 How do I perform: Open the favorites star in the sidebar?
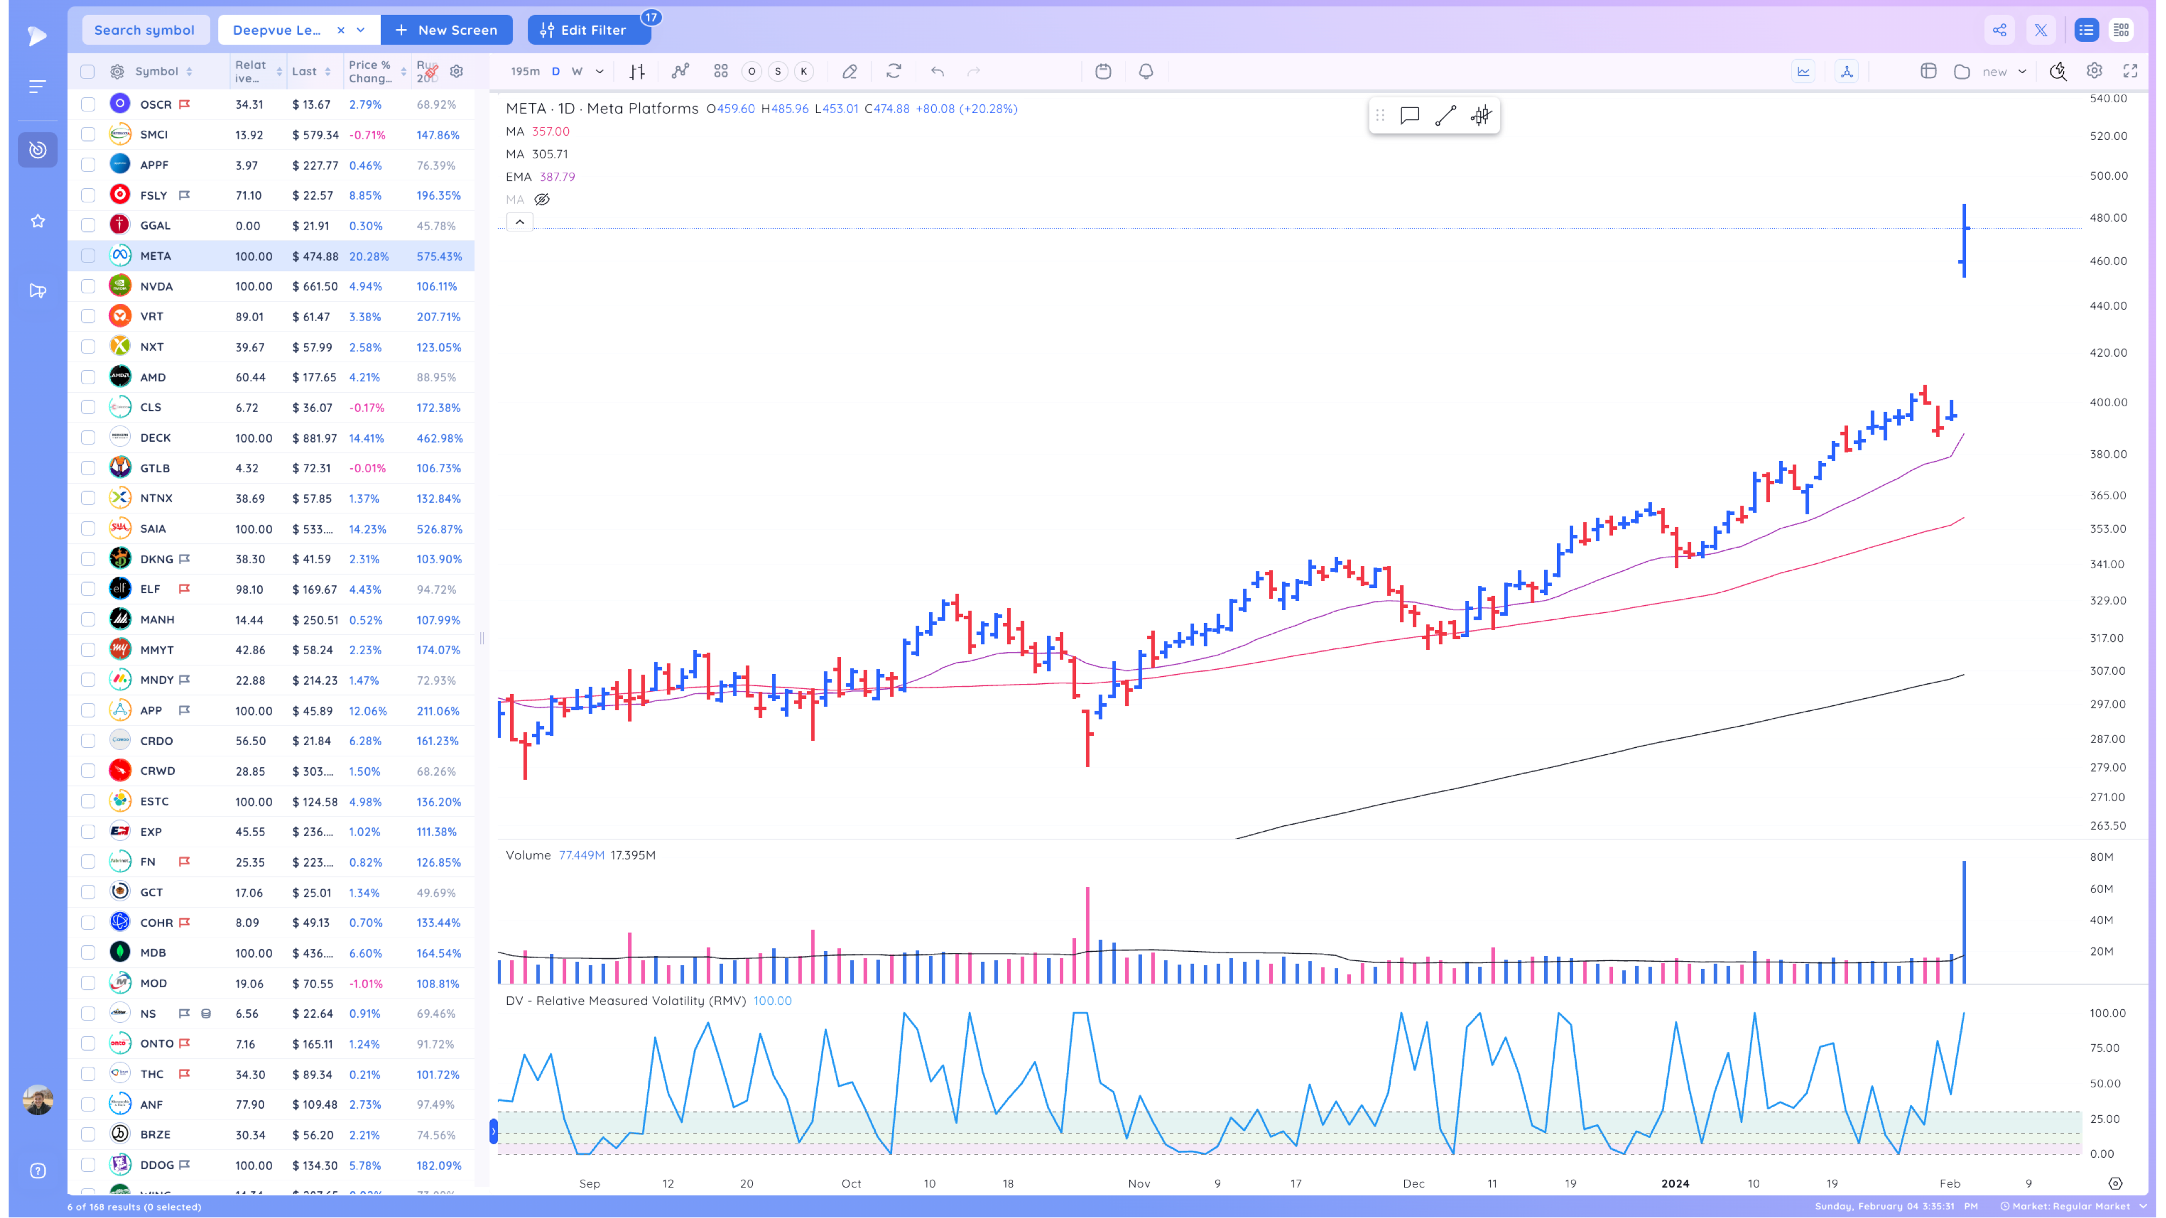pos(38,221)
